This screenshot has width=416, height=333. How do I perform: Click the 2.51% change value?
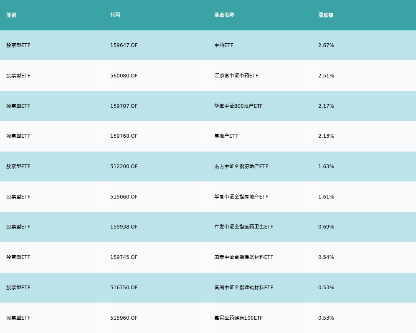tap(326, 76)
